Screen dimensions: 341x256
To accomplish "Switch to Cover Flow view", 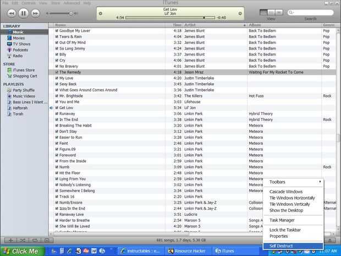I will [x=279, y=13].
